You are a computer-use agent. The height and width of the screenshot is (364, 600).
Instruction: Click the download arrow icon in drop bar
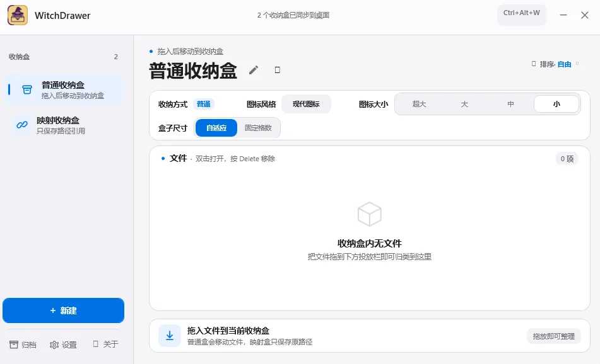(x=170, y=336)
